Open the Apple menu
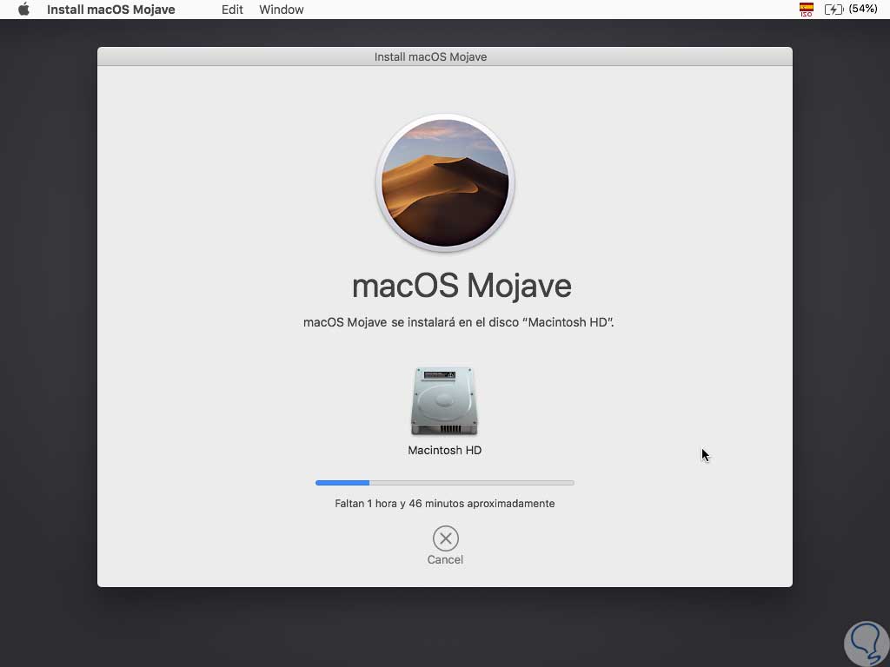The image size is (890, 667). tap(23, 9)
